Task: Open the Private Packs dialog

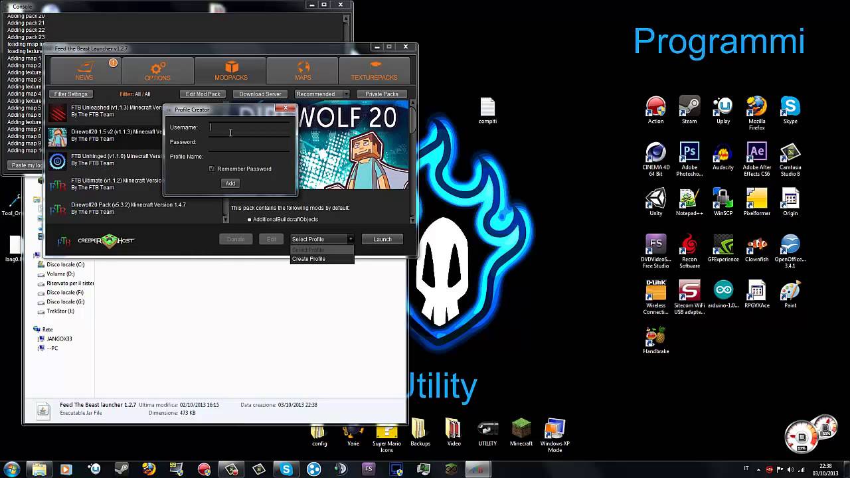Action: coord(382,94)
